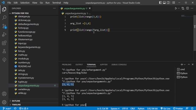Viewport: 196px width, 110px height.
Task: Click the Prettier status bar item
Action: click(178, 109)
